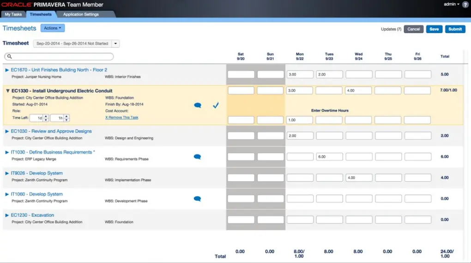Expand EC1230 Excavation row
The image size is (471, 263).
7,215
